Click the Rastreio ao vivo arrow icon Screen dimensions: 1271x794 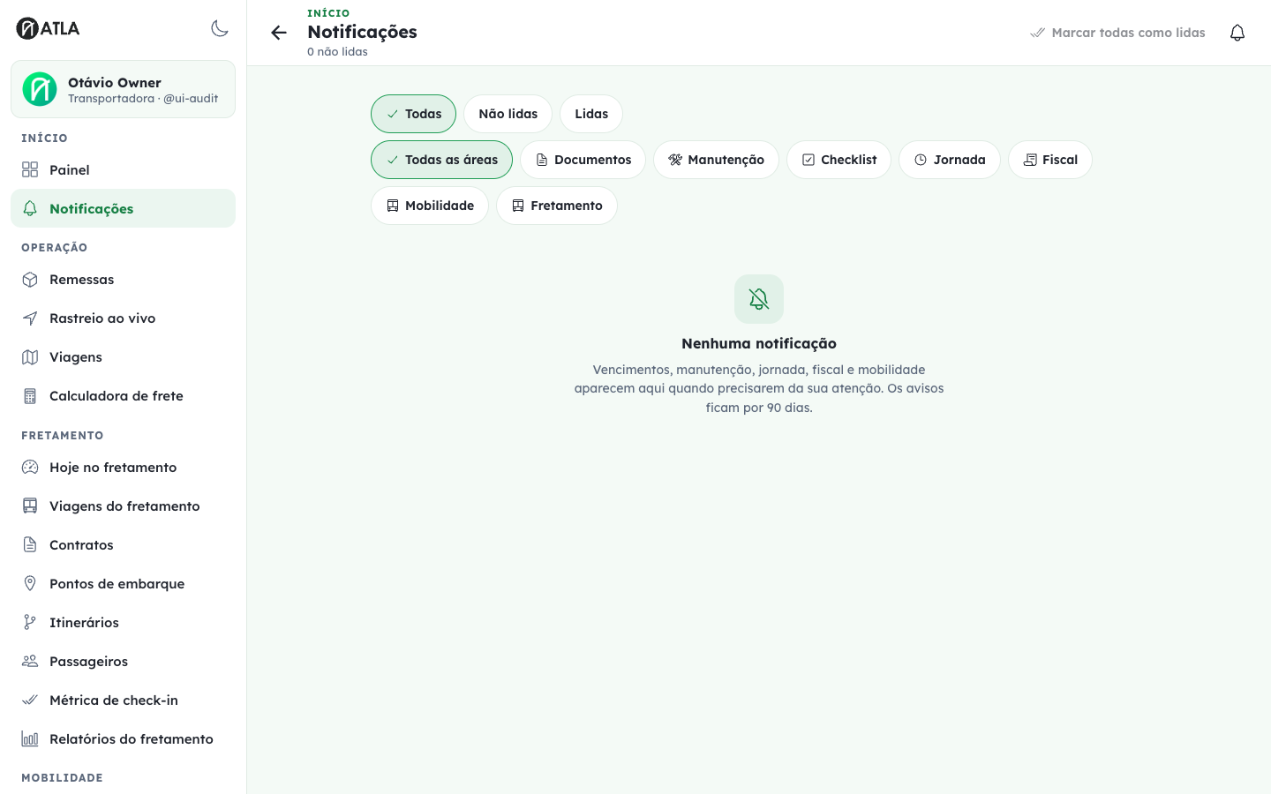coord(30,318)
